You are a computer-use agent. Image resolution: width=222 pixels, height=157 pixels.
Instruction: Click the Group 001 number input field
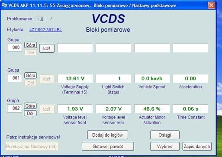coord(14,78)
